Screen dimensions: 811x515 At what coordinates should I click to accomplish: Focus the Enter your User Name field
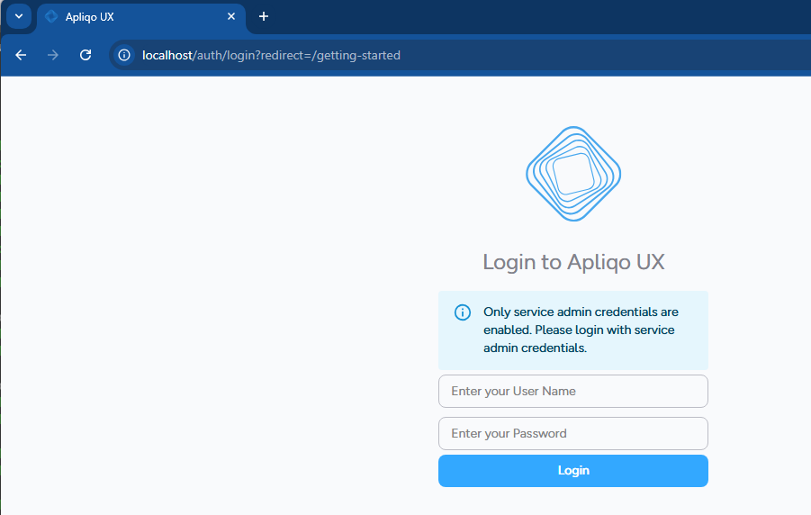[x=573, y=392]
